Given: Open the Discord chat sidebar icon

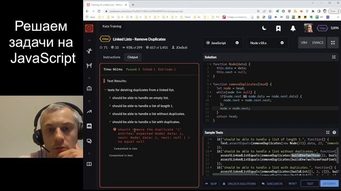Looking at the screenshot, I should [x=89, y=126].
